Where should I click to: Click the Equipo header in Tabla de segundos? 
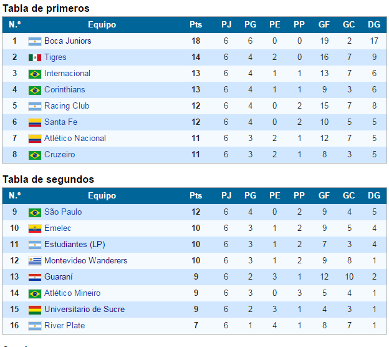pos(102,196)
